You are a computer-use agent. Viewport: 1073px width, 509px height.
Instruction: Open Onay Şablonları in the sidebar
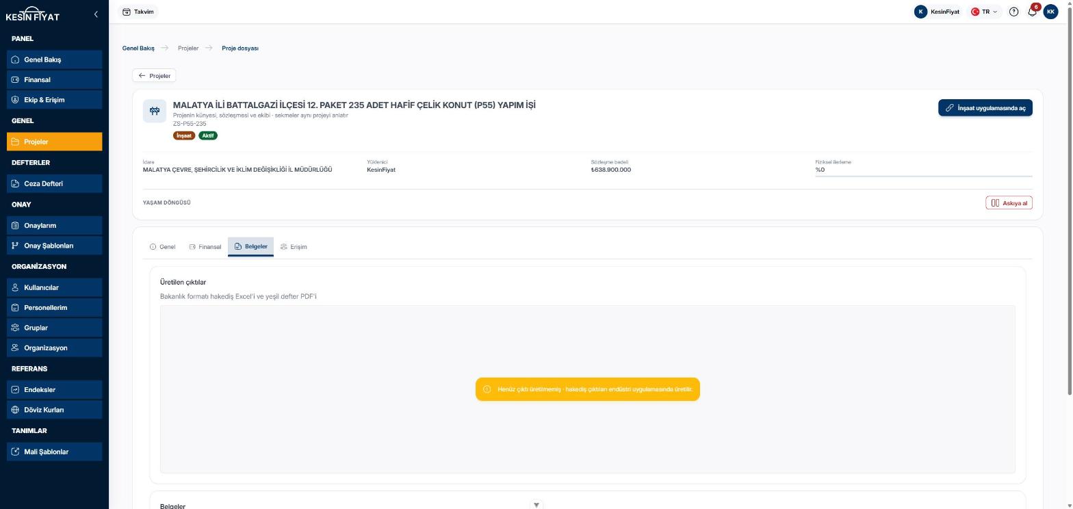55,246
